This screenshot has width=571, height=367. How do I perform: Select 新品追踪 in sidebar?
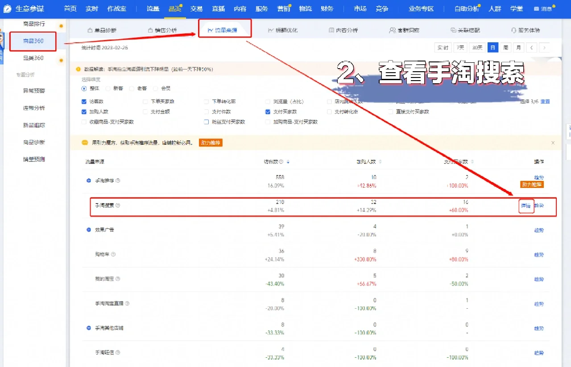click(x=34, y=125)
